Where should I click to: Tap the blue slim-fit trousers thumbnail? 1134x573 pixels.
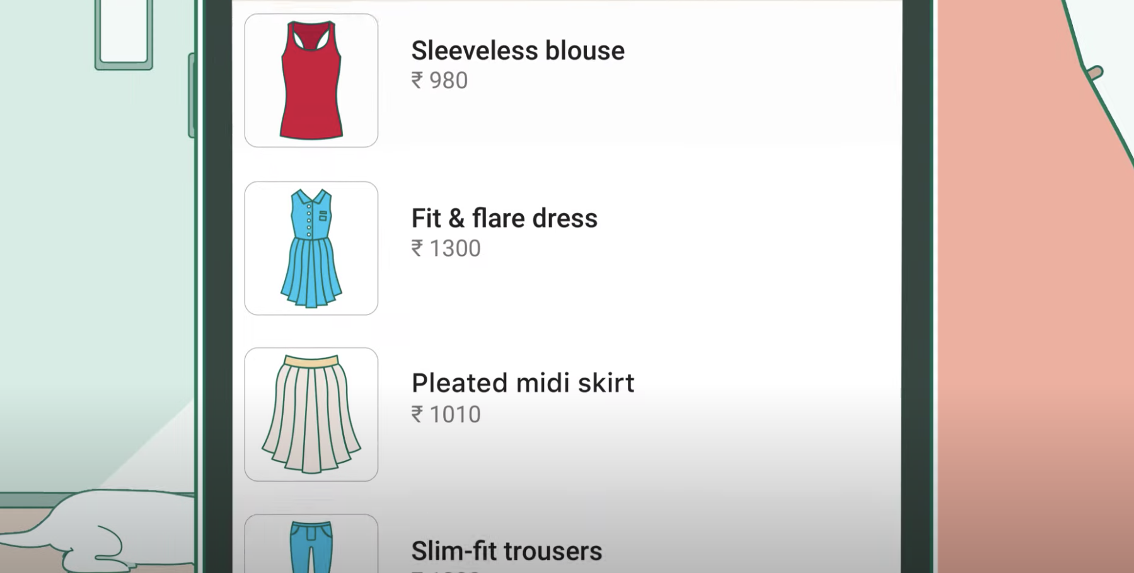(311, 546)
